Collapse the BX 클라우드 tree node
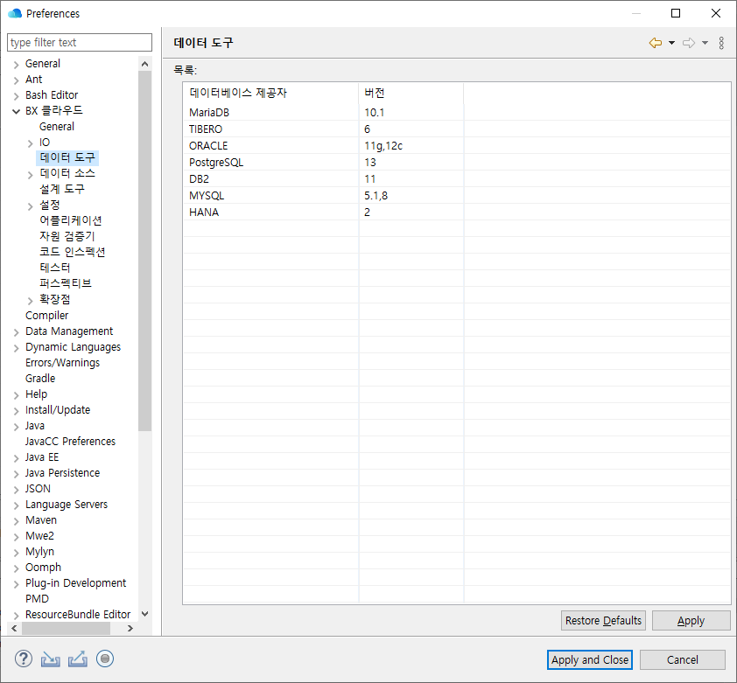 tap(16, 110)
